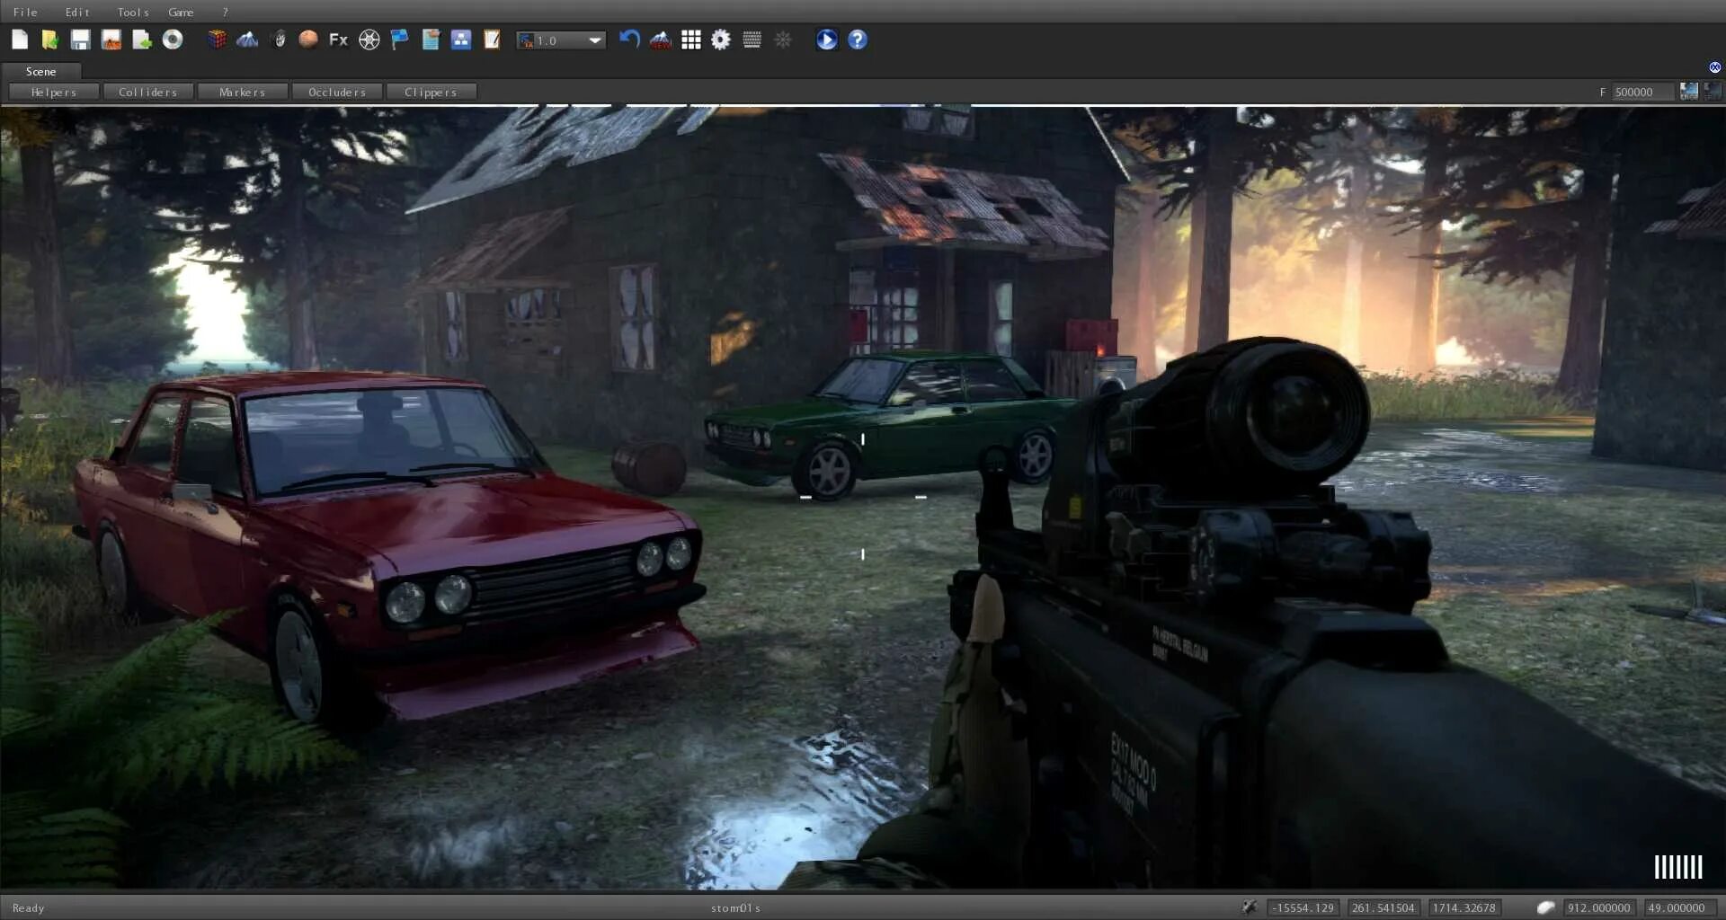
Task: Open the question mark help menu
Action: coord(226,12)
